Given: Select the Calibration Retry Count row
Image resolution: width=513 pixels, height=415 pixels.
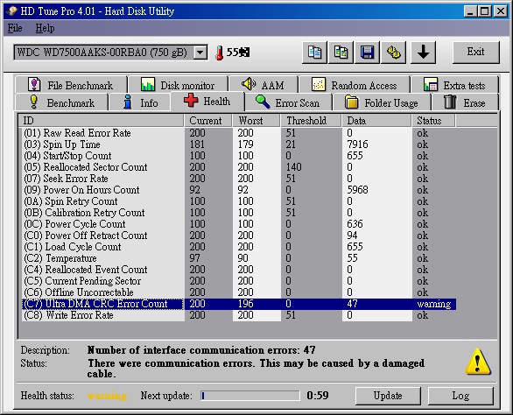Looking at the screenshot, I should pos(239,213).
